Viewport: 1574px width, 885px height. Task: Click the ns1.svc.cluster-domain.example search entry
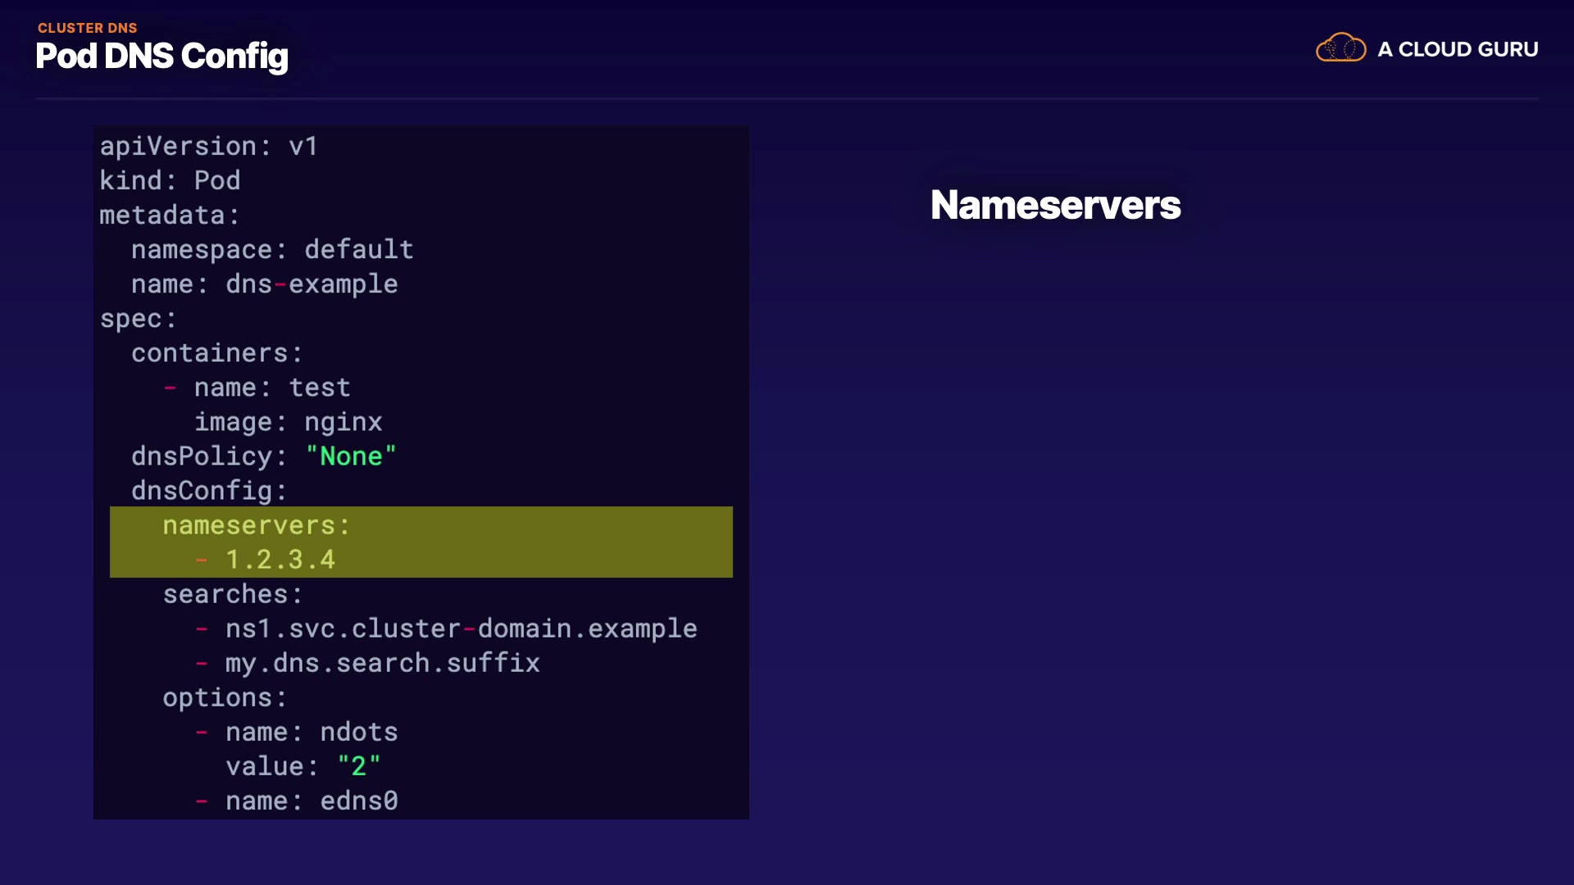click(461, 629)
